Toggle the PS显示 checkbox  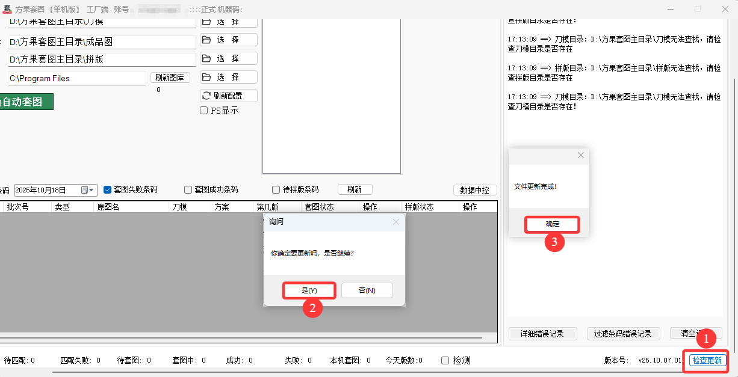(204, 111)
